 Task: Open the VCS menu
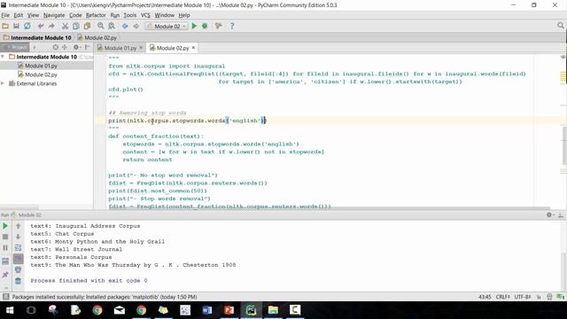pyautogui.click(x=145, y=15)
